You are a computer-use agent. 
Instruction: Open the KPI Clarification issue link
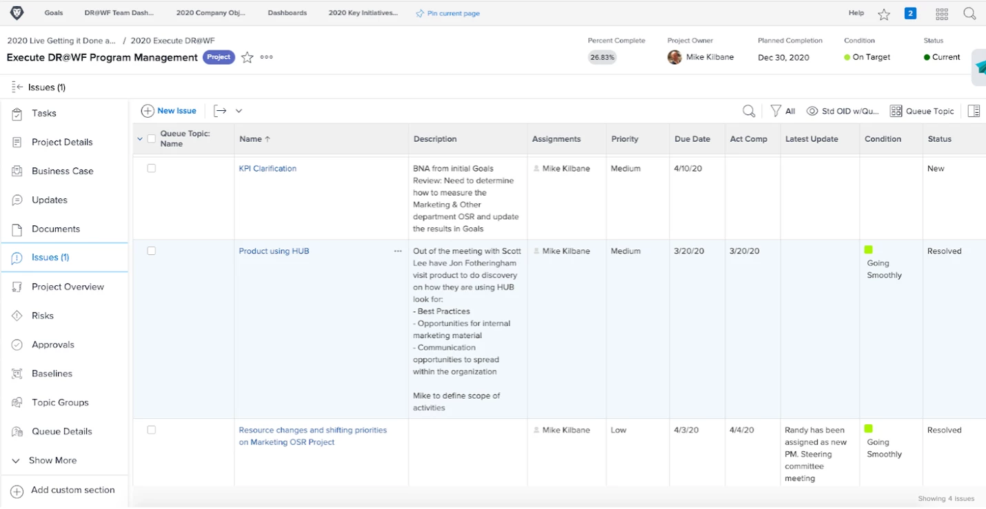(x=268, y=168)
